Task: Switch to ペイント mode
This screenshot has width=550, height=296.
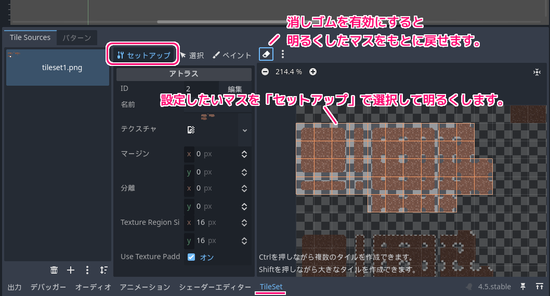Action: (232, 55)
